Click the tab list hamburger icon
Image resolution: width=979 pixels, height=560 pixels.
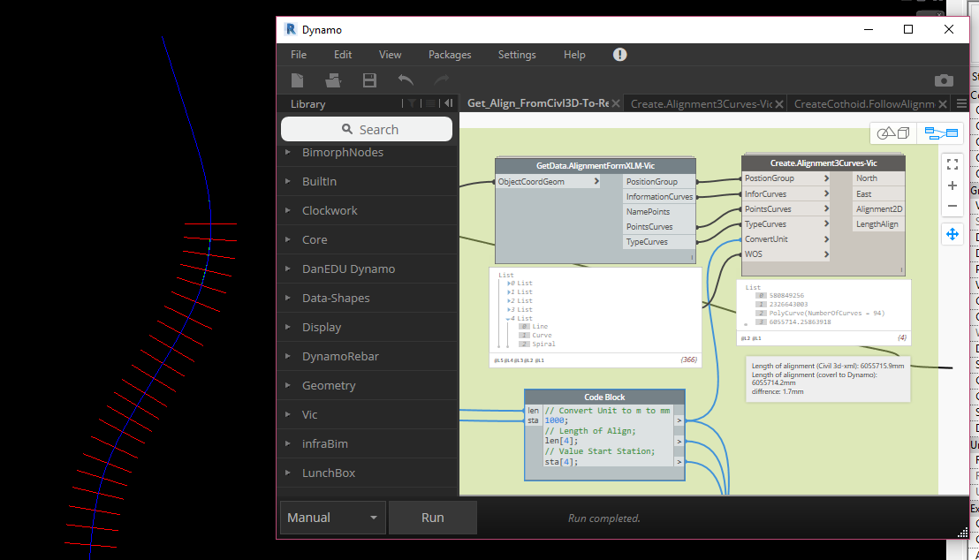[961, 103]
